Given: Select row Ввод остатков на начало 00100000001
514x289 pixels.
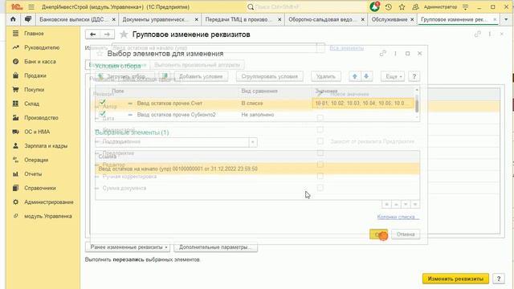Looking at the screenshot, I should point(257,169).
